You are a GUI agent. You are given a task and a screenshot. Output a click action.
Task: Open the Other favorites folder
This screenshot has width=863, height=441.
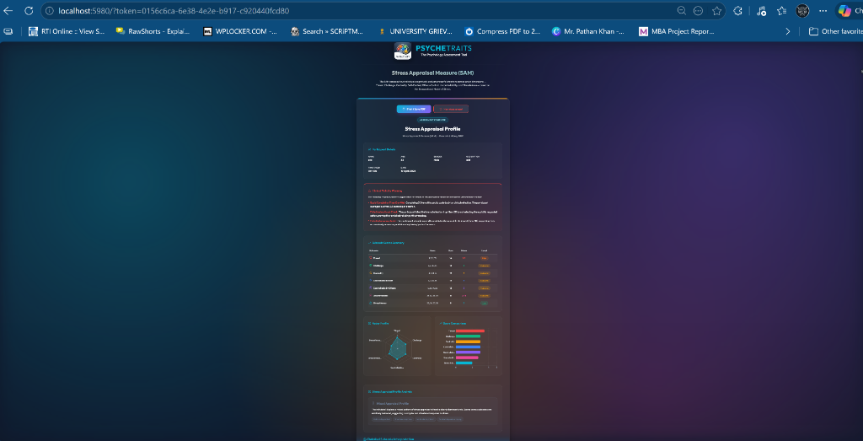click(835, 31)
